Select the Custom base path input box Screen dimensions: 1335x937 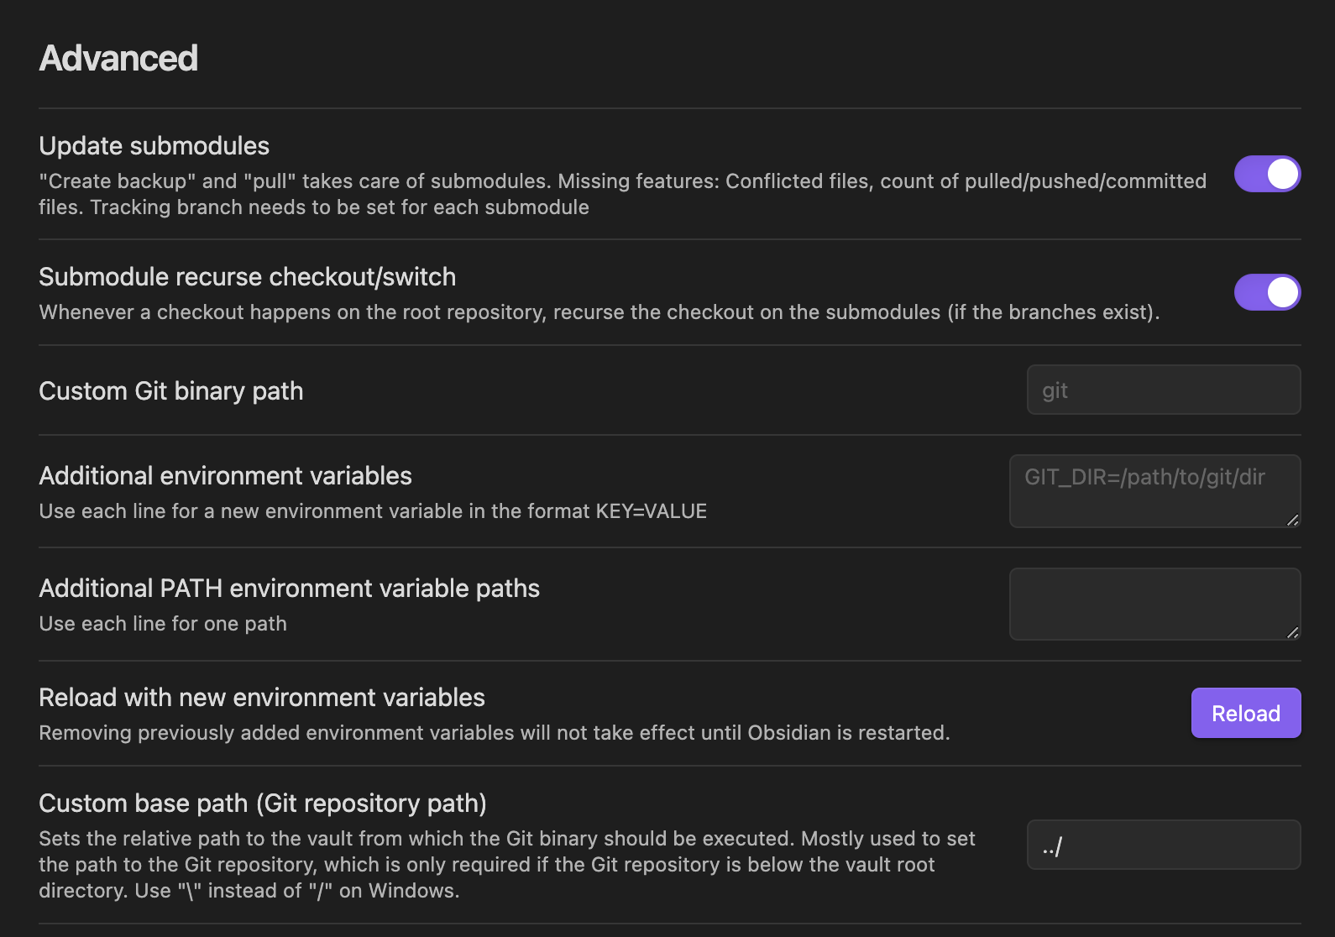click(x=1163, y=845)
